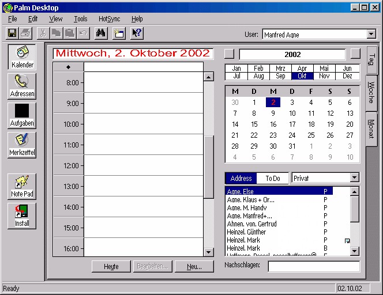This screenshot has width=383, height=295.
Task: Click the Undo toolbar icon
Action: click(x=83, y=33)
